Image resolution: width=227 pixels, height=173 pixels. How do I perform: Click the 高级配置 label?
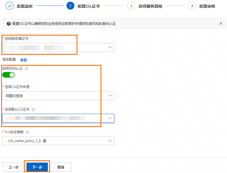coord(9,60)
